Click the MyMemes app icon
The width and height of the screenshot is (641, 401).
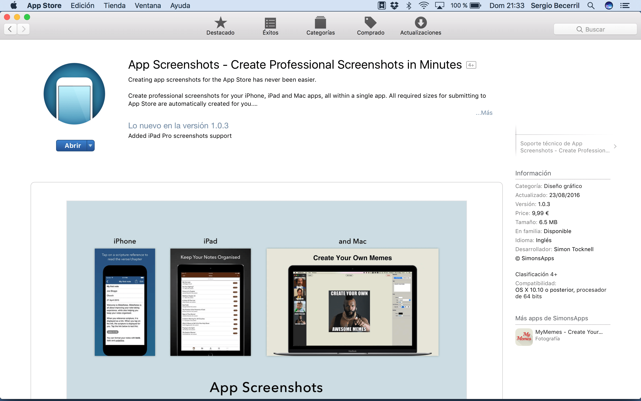tap(524, 337)
